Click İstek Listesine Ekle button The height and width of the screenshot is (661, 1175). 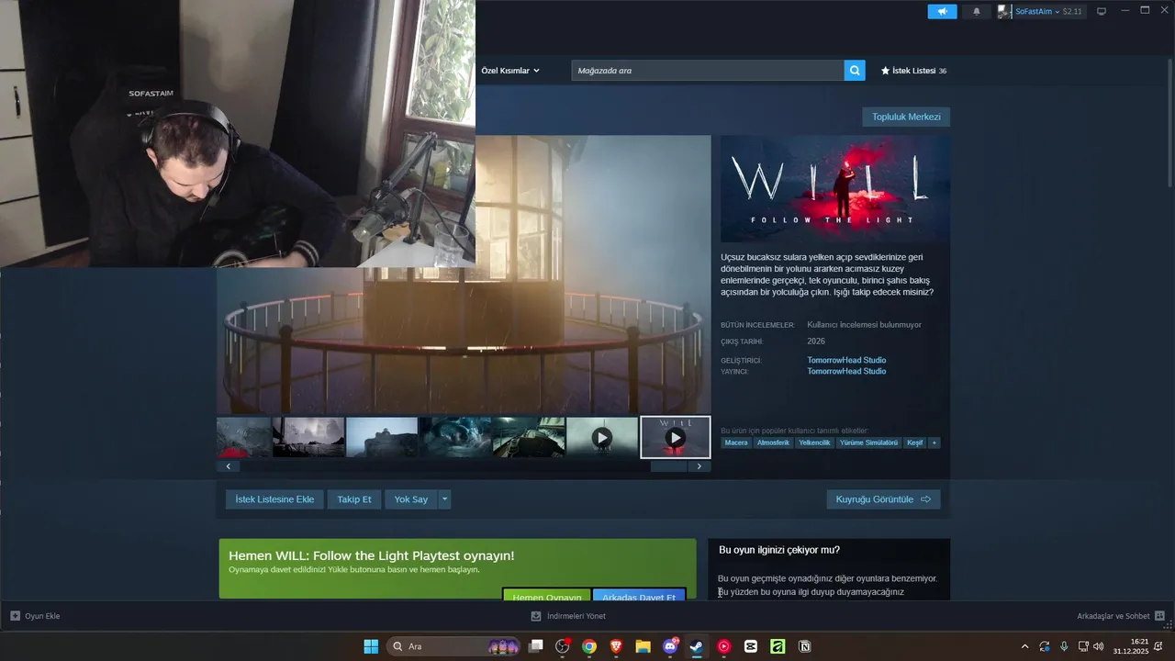point(274,499)
